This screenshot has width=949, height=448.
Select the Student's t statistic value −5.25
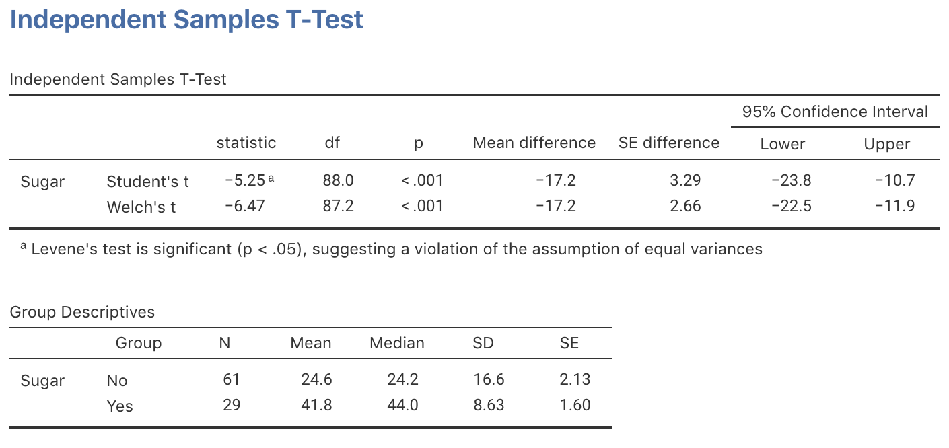coord(244,180)
